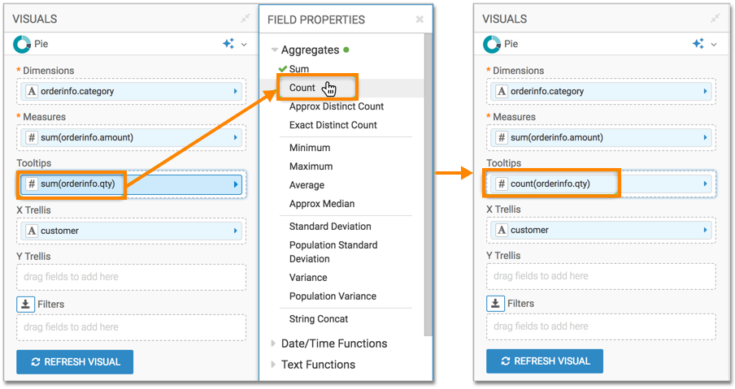Choose Count aggregate option
This screenshot has width=735, height=389.
(x=302, y=88)
